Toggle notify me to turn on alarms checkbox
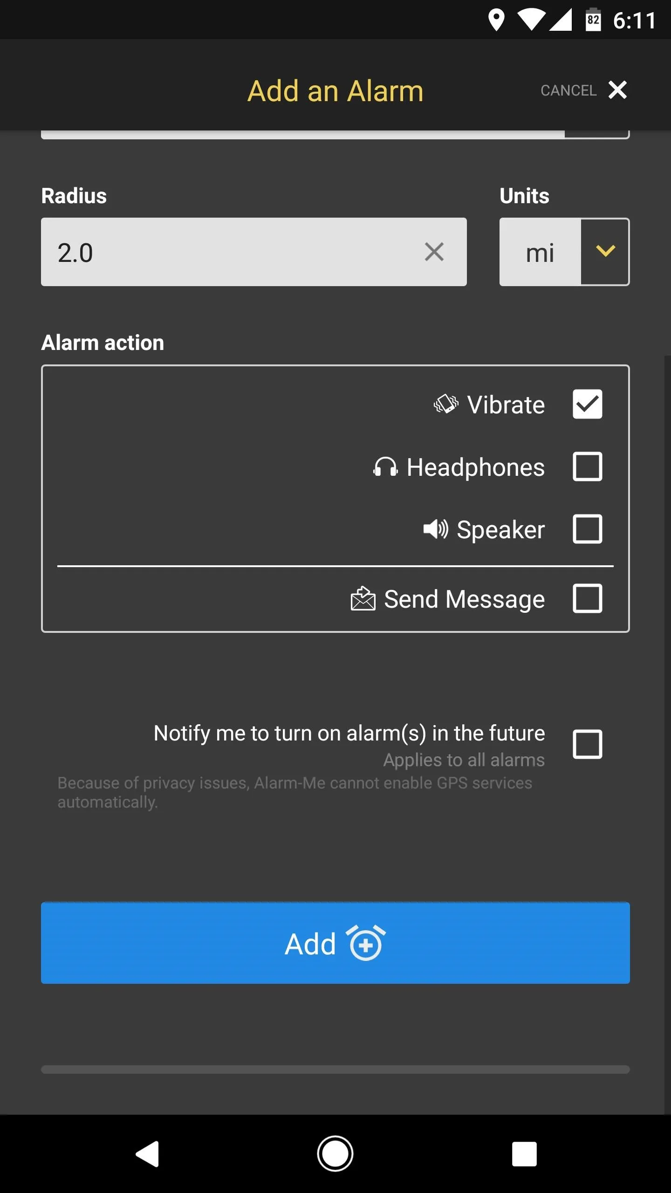 (x=587, y=744)
